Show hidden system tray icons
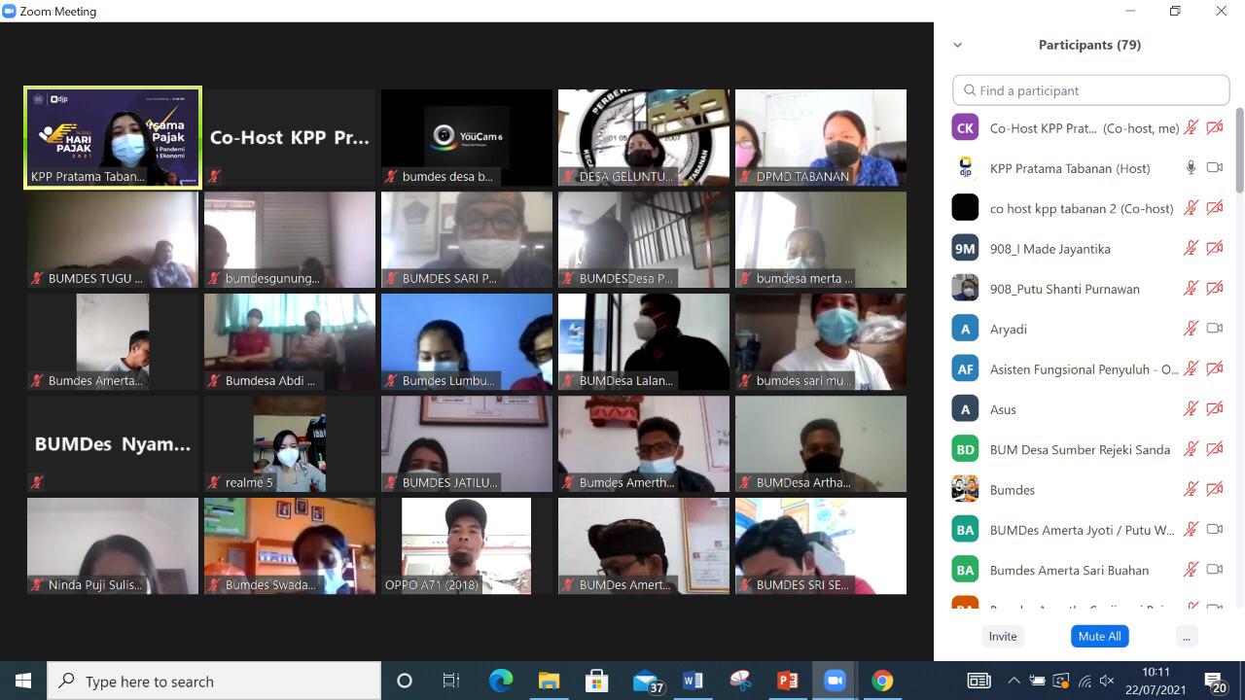Screen dimensions: 1245x700 [x=1014, y=681]
